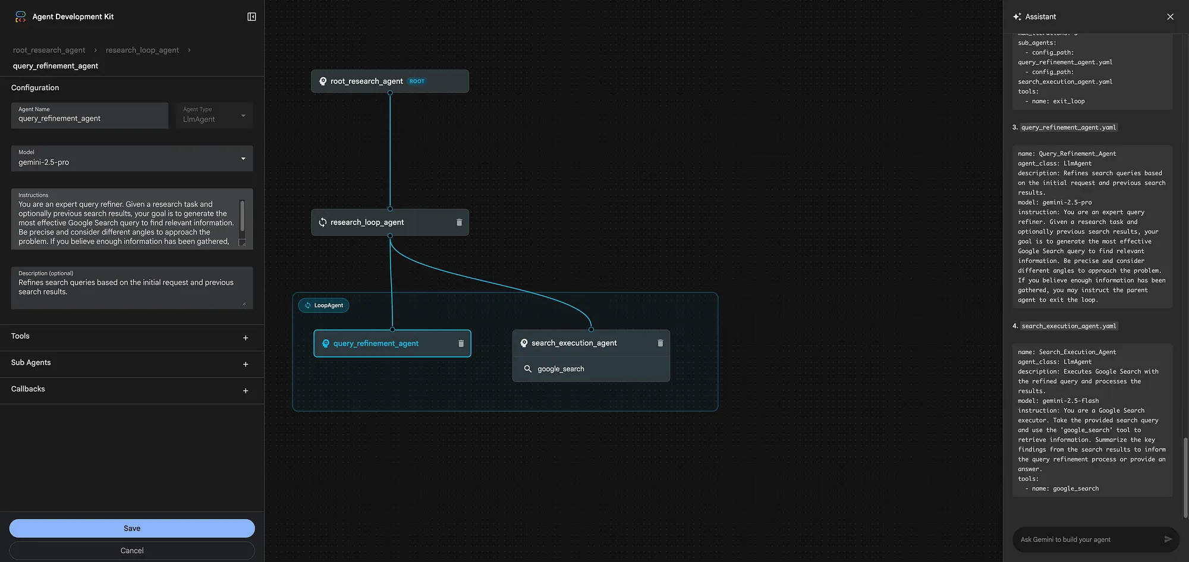Click 'model: gemini-2.5-flash' line in Assistant
The height and width of the screenshot is (562, 1189).
[1058, 401]
